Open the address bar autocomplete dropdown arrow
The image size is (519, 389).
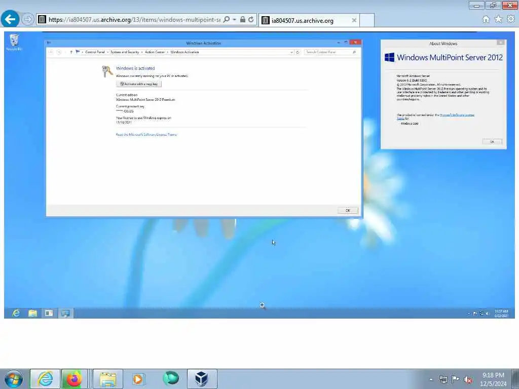pos(234,20)
